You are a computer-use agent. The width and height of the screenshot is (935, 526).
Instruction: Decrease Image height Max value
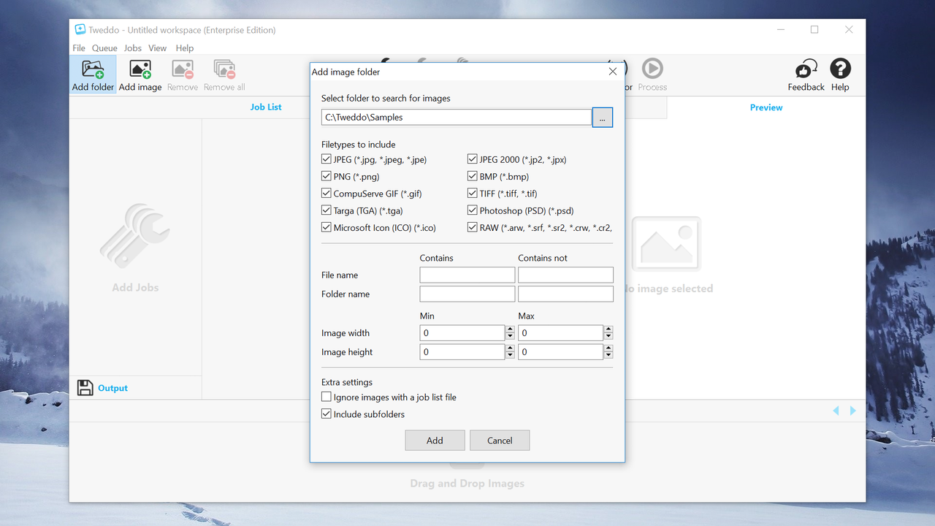click(x=608, y=356)
